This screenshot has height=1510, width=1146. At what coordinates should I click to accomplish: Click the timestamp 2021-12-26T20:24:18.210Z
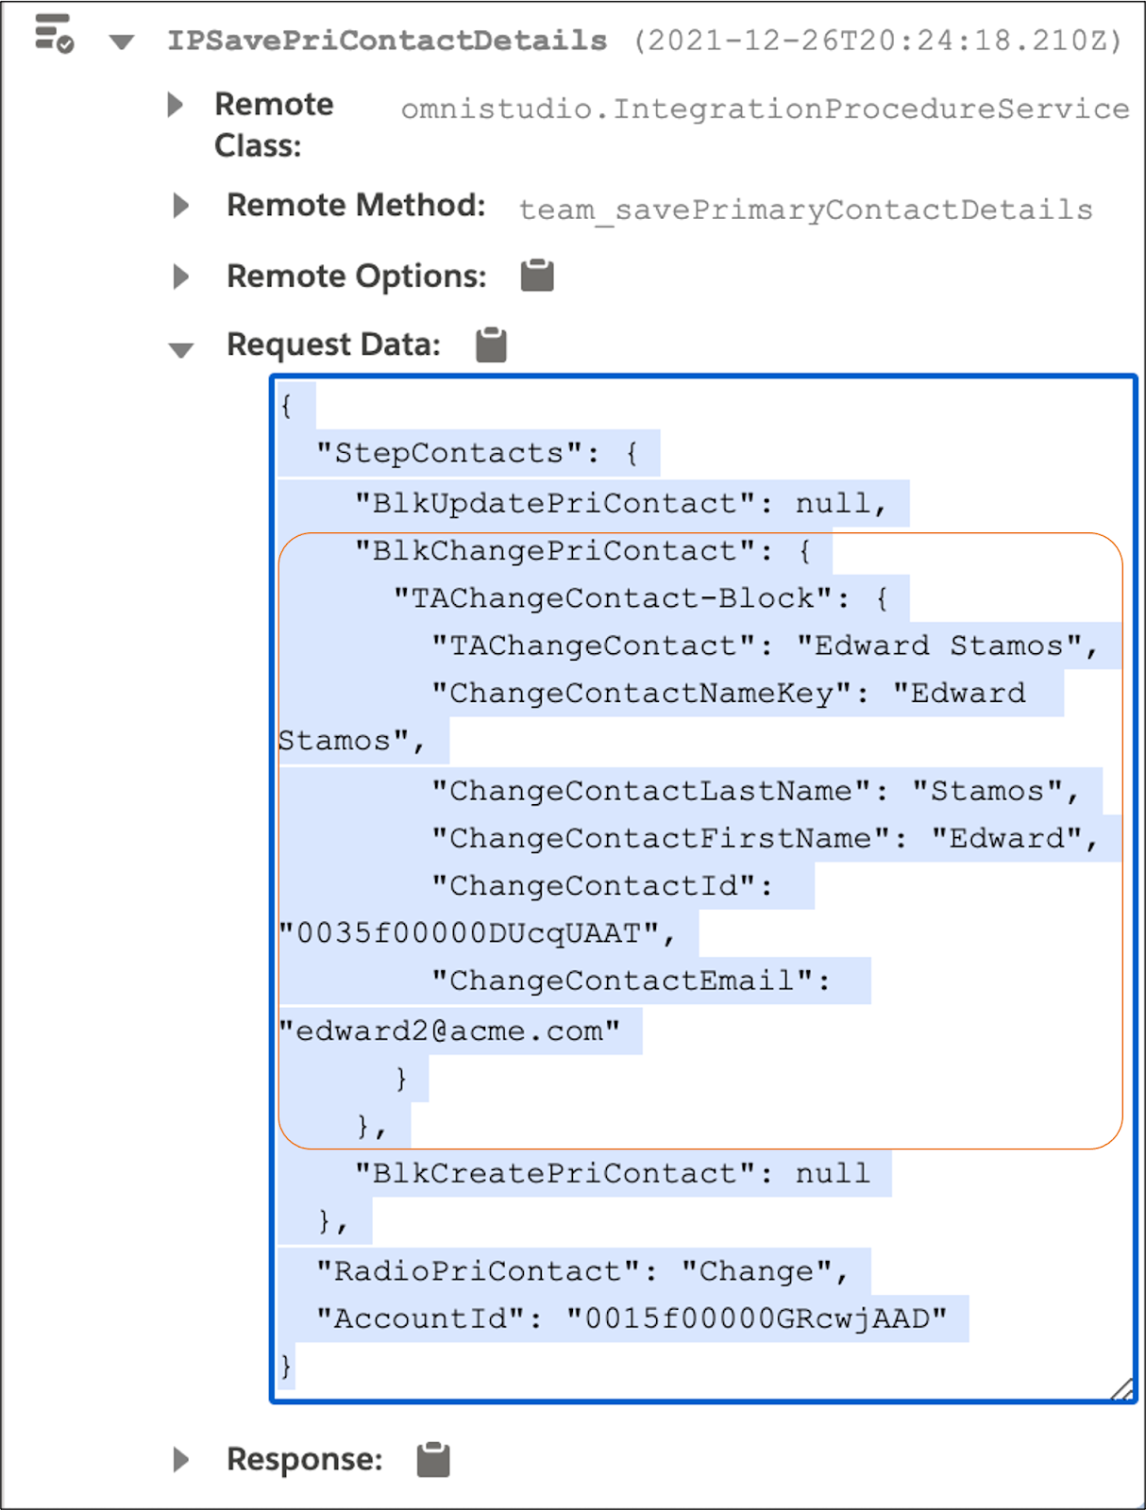[x=878, y=41]
